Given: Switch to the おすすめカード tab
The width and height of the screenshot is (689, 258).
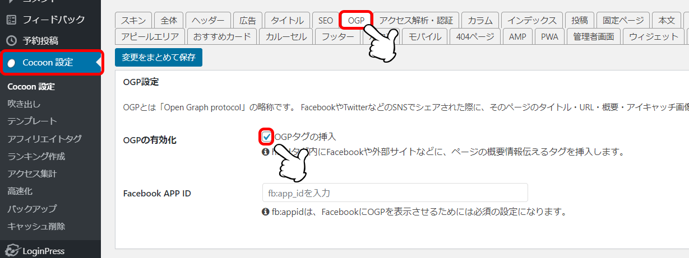Looking at the screenshot, I should coord(223,37).
